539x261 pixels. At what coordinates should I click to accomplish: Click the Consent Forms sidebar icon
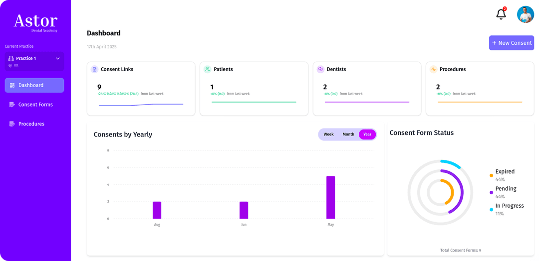tap(12, 105)
